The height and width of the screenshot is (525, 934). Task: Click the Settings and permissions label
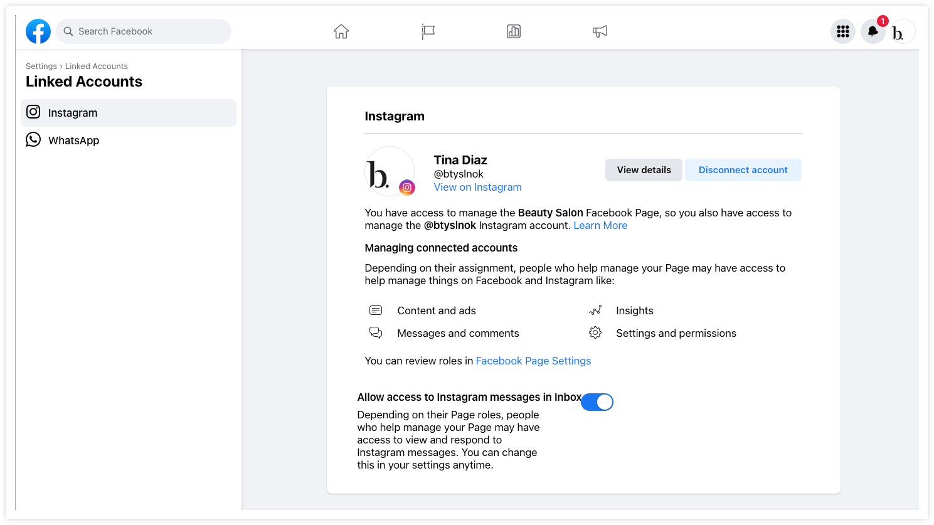[x=676, y=333]
